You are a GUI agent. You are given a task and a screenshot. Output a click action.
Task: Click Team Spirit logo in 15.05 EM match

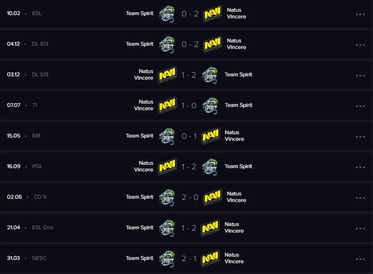click(167, 136)
